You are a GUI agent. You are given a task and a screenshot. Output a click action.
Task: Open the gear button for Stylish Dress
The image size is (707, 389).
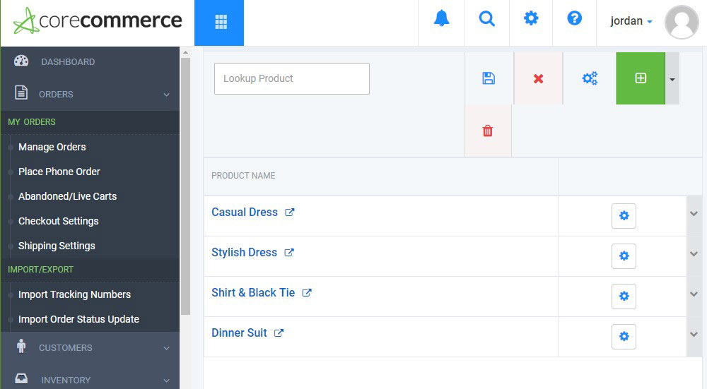pyautogui.click(x=624, y=256)
